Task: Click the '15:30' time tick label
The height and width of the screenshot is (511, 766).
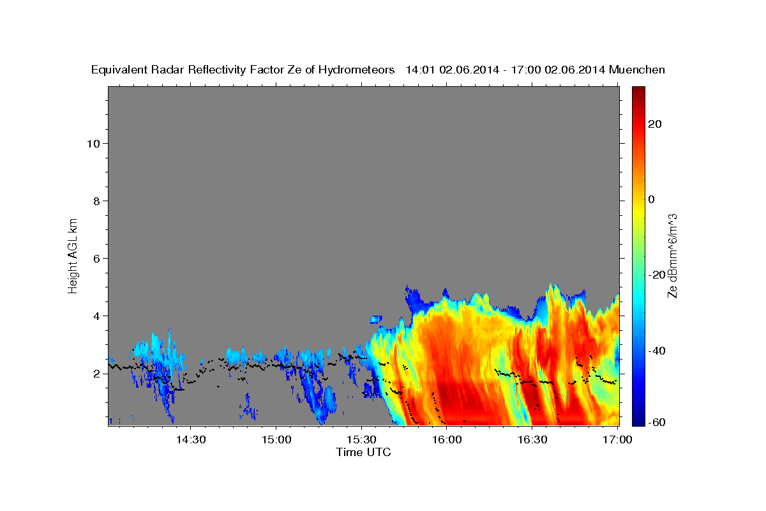Action: point(361,439)
